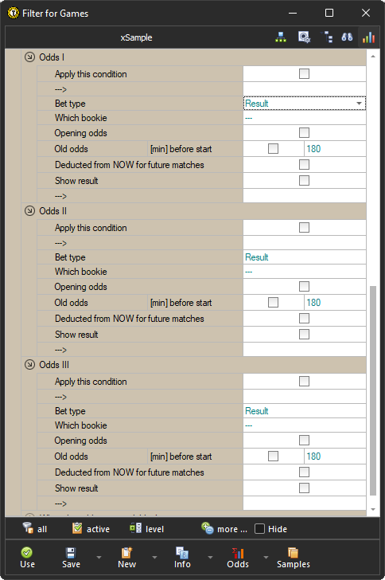Open the New dropdown arrow
This screenshot has width=385, height=580.
click(155, 557)
